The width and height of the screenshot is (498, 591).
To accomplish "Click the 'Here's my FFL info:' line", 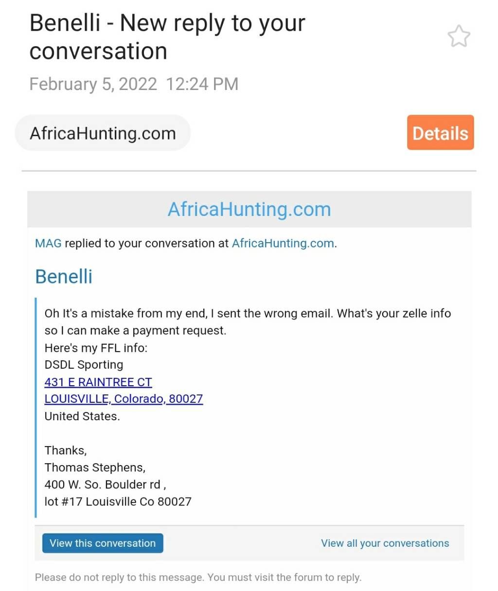I will 96,348.
